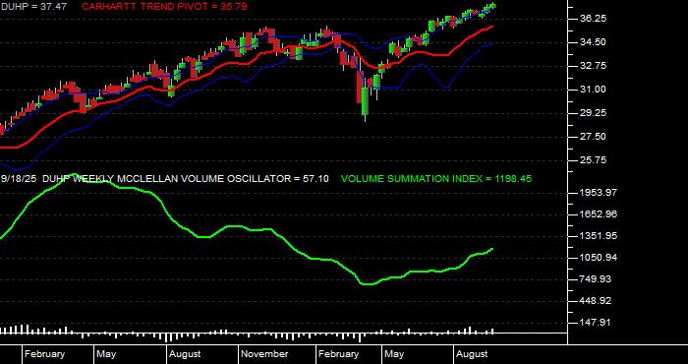The width and height of the screenshot is (688, 364).
Task: Select the DUHP WEEKLY MCCLELLAN VOLUME OSCILLATOR = 57.10 label
Action: pyautogui.click(x=186, y=179)
